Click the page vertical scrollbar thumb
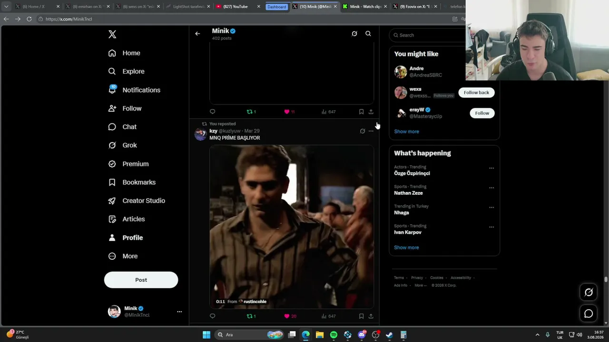Screen dimensions: 609x342 (606, 279)
